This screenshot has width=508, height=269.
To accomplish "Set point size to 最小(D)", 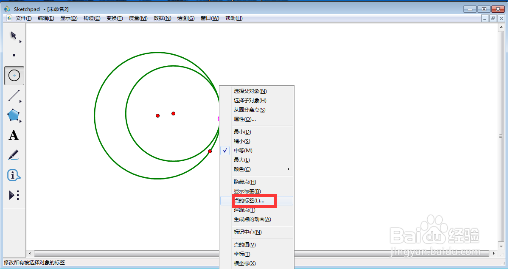I will point(257,132).
